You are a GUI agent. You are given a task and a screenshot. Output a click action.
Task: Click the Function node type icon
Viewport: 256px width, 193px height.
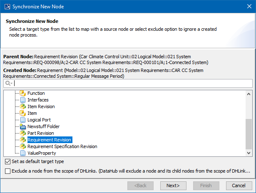click(x=23, y=93)
